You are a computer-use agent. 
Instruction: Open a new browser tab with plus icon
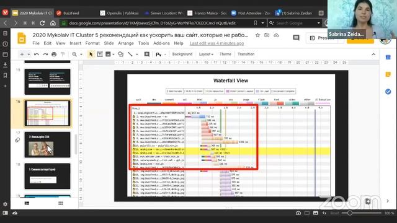click(321, 13)
